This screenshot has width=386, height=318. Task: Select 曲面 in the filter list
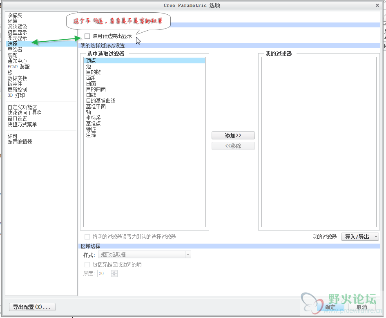tap(91, 83)
